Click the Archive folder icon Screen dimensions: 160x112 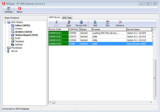click(x=12, y=32)
